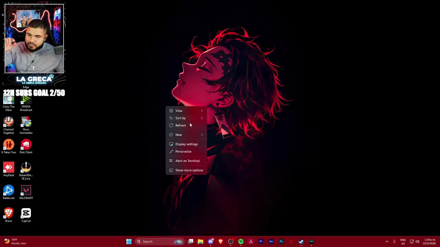Viewport: 440px width, 247px height.
Task: Open Premiere Pro from the taskbar
Action: point(261,242)
